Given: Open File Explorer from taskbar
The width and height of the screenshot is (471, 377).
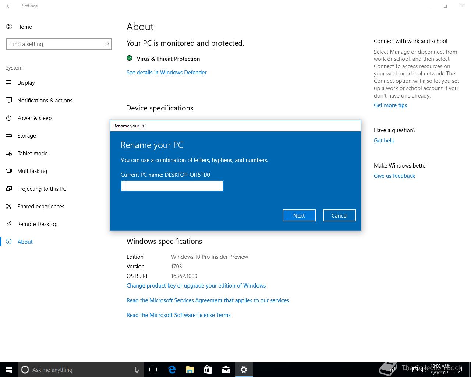Looking at the screenshot, I should point(190,370).
